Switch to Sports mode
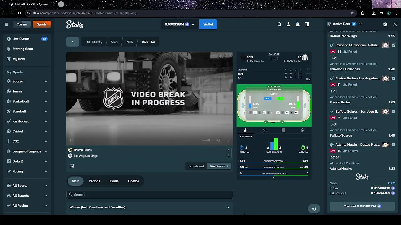 42,24
